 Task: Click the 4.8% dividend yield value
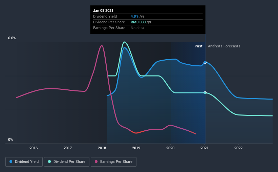click(134, 16)
